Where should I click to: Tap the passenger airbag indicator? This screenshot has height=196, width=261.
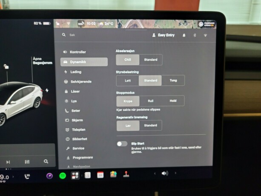pyautogui.click(x=207, y=24)
